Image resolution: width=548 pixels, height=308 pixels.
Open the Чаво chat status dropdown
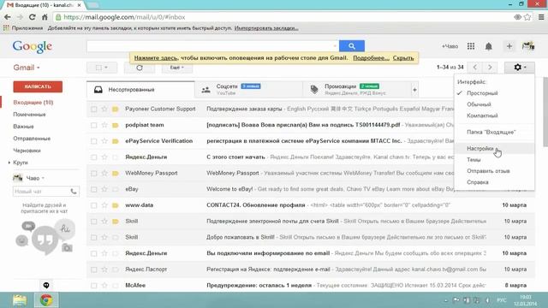(36, 178)
